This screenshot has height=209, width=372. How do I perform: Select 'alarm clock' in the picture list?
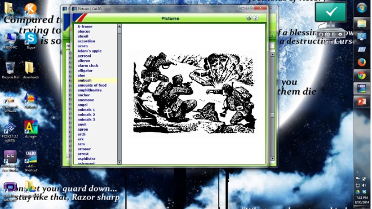tap(88, 66)
